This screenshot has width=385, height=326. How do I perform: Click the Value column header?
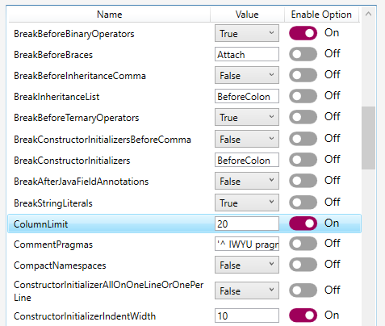pyautogui.click(x=247, y=15)
